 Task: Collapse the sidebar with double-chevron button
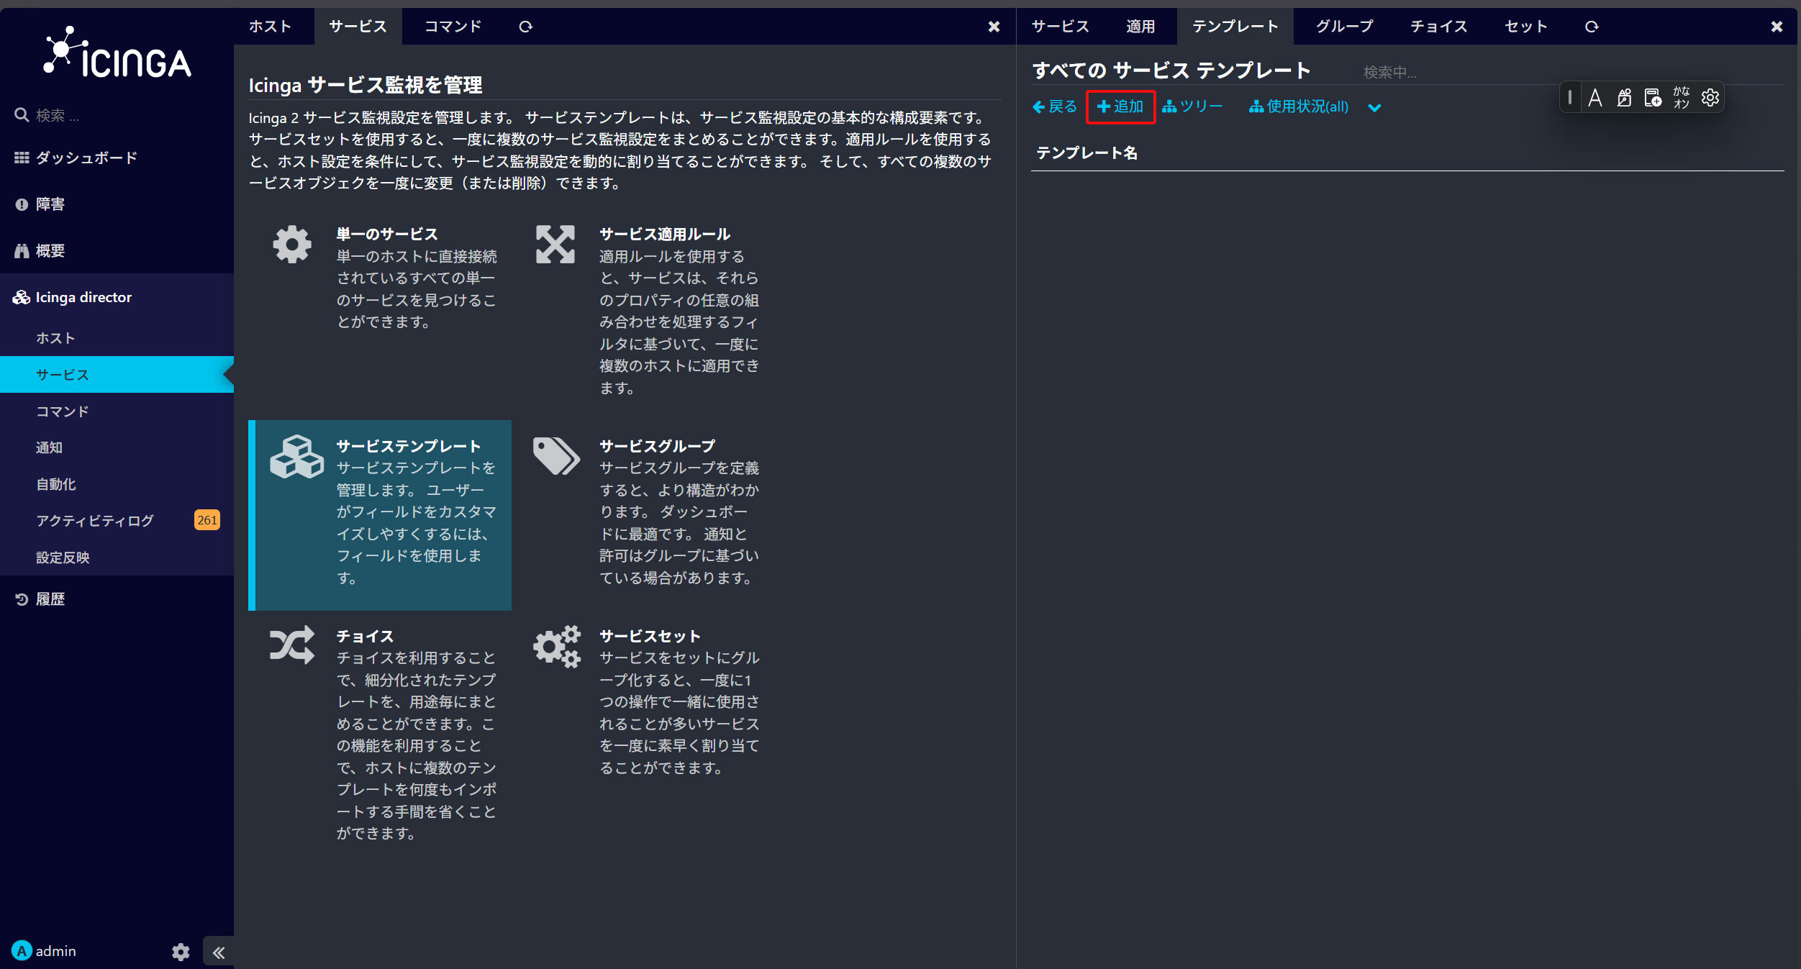(x=219, y=952)
